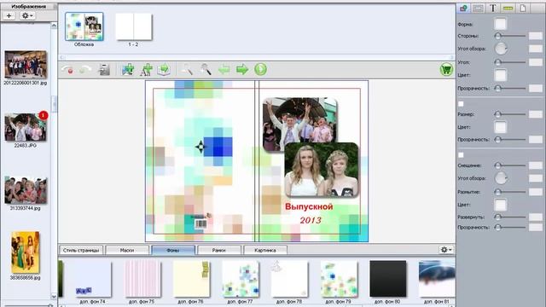Add a text box with the Aa-plus icon
Image resolution: width=546 pixels, height=307 pixels.
[x=146, y=70]
